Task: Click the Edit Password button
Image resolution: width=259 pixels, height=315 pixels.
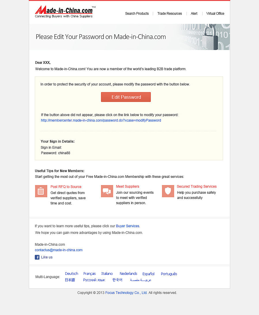Action: 126,97
